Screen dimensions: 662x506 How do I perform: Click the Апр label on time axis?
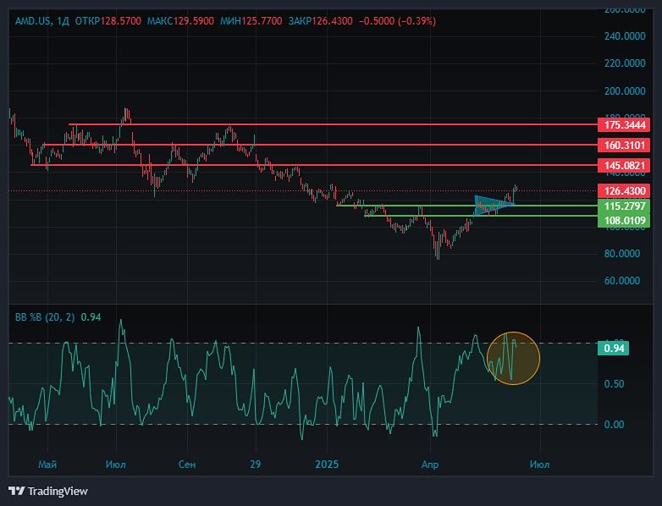tap(433, 464)
